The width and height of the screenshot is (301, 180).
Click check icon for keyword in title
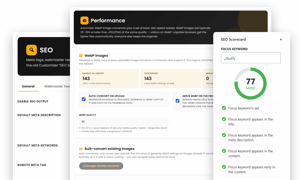pos(224,119)
